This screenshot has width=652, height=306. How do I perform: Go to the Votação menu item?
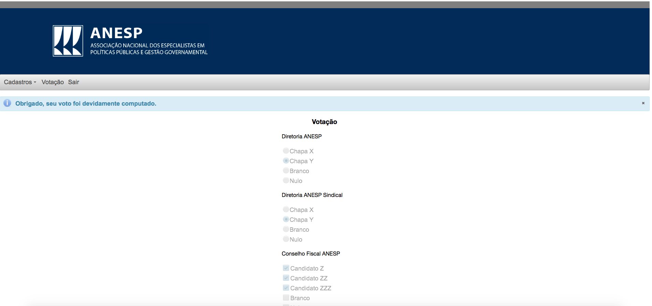click(53, 82)
